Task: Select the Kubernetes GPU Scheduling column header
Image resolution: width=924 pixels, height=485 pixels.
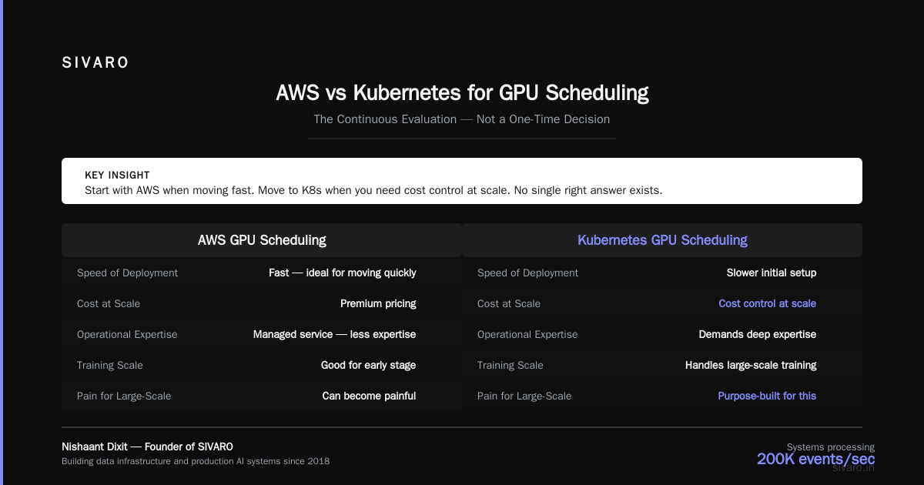Action: point(662,240)
